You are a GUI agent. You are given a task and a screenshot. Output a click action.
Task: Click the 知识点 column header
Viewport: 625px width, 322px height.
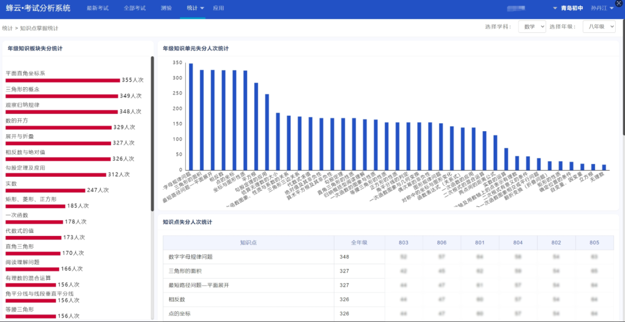pos(248,243)
